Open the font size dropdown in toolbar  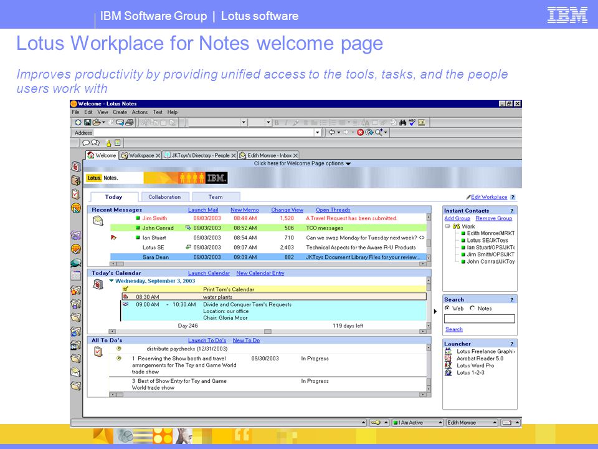tap(268, 123)
